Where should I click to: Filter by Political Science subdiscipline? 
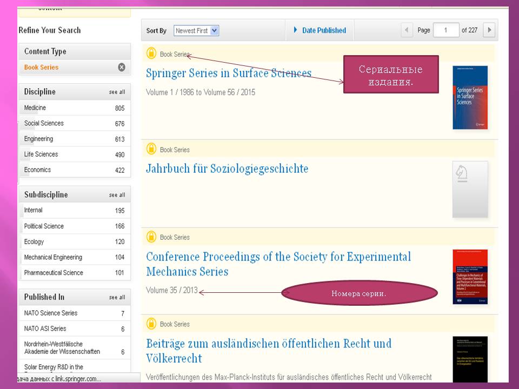point(44,226)
